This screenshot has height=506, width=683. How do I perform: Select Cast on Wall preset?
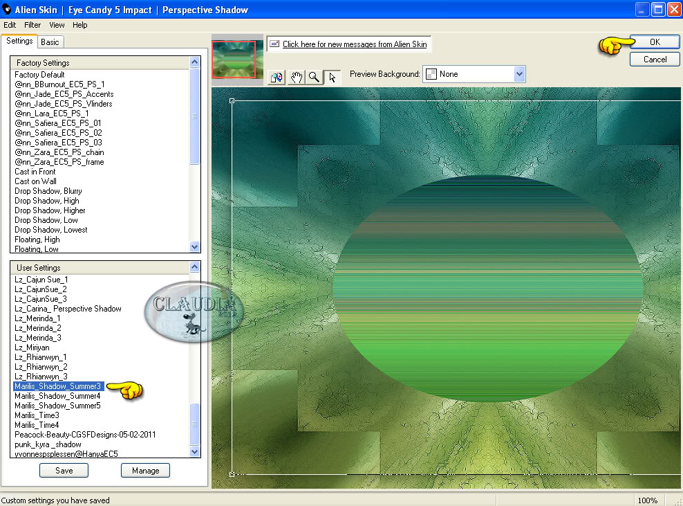[x=36, y=181]
